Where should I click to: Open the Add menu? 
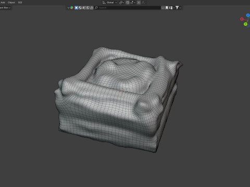click(3, 3)
